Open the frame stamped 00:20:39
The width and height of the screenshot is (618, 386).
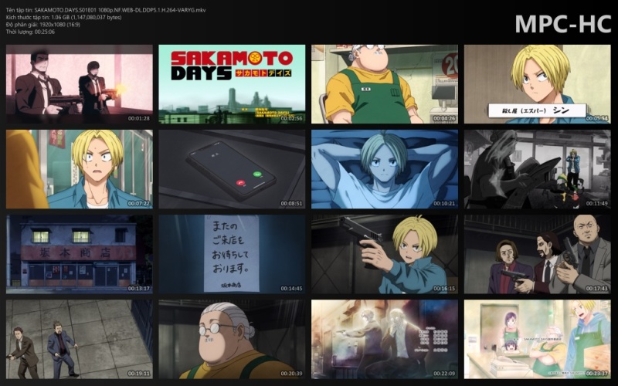coord(232,339)
